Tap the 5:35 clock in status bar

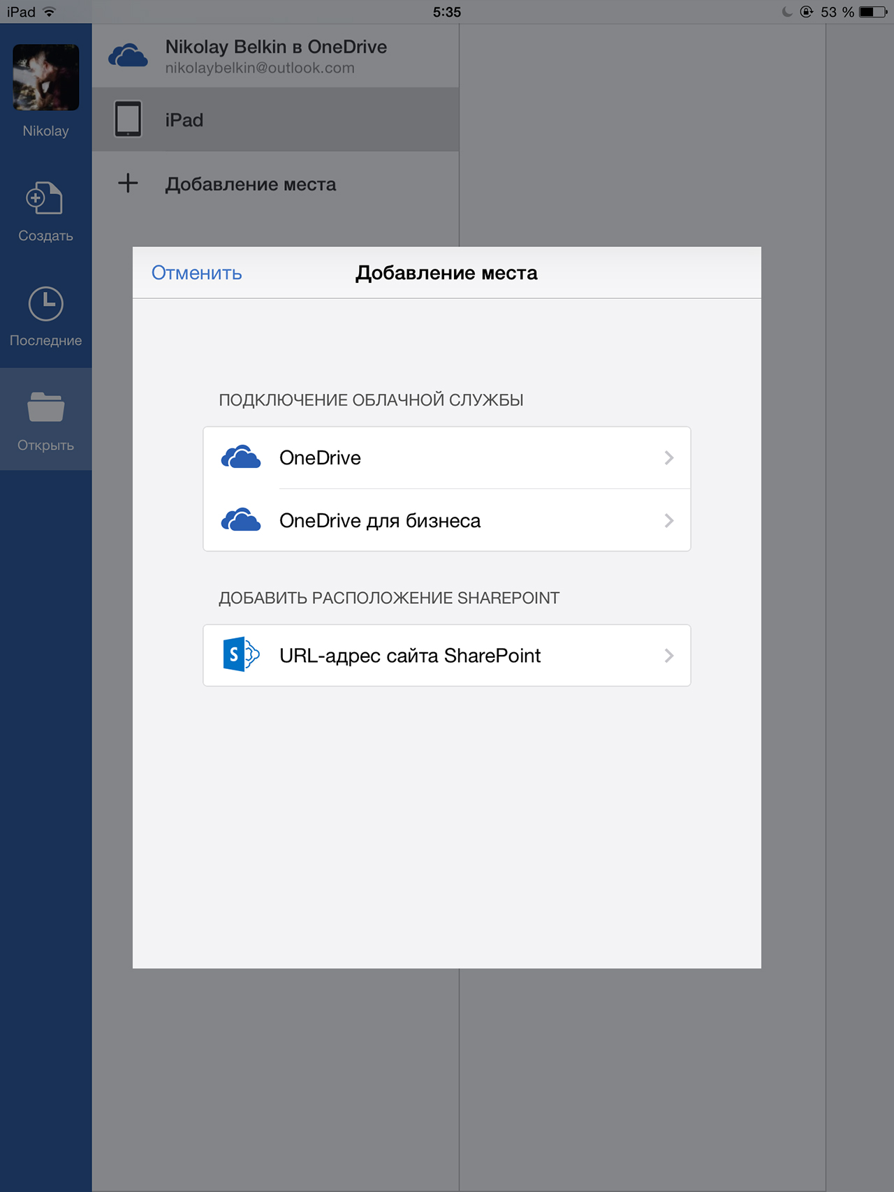pyautogui.click(x=447, y=12)
